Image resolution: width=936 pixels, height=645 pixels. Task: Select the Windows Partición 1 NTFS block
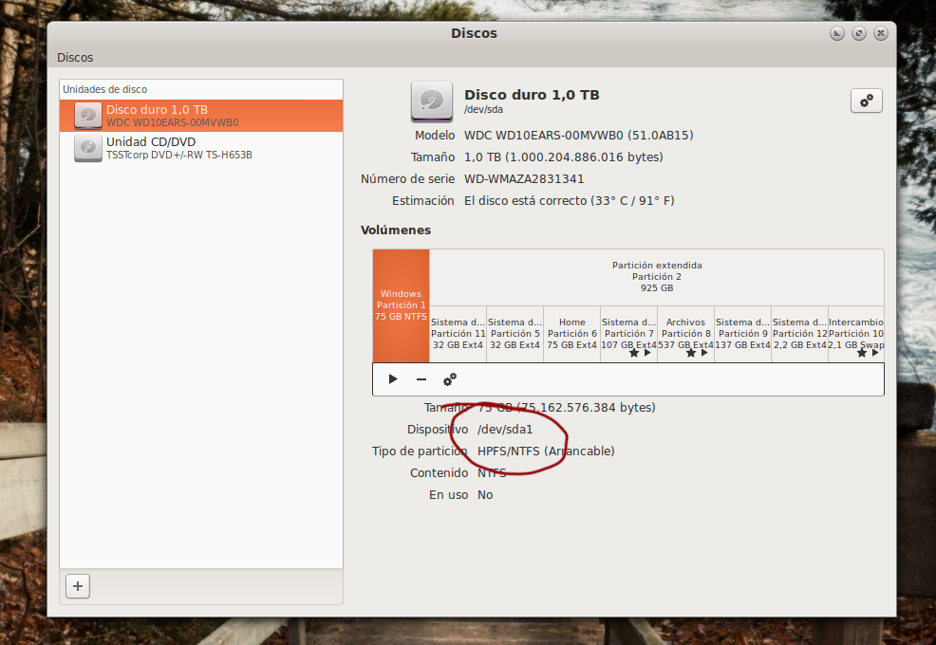[x=401, y=305]
